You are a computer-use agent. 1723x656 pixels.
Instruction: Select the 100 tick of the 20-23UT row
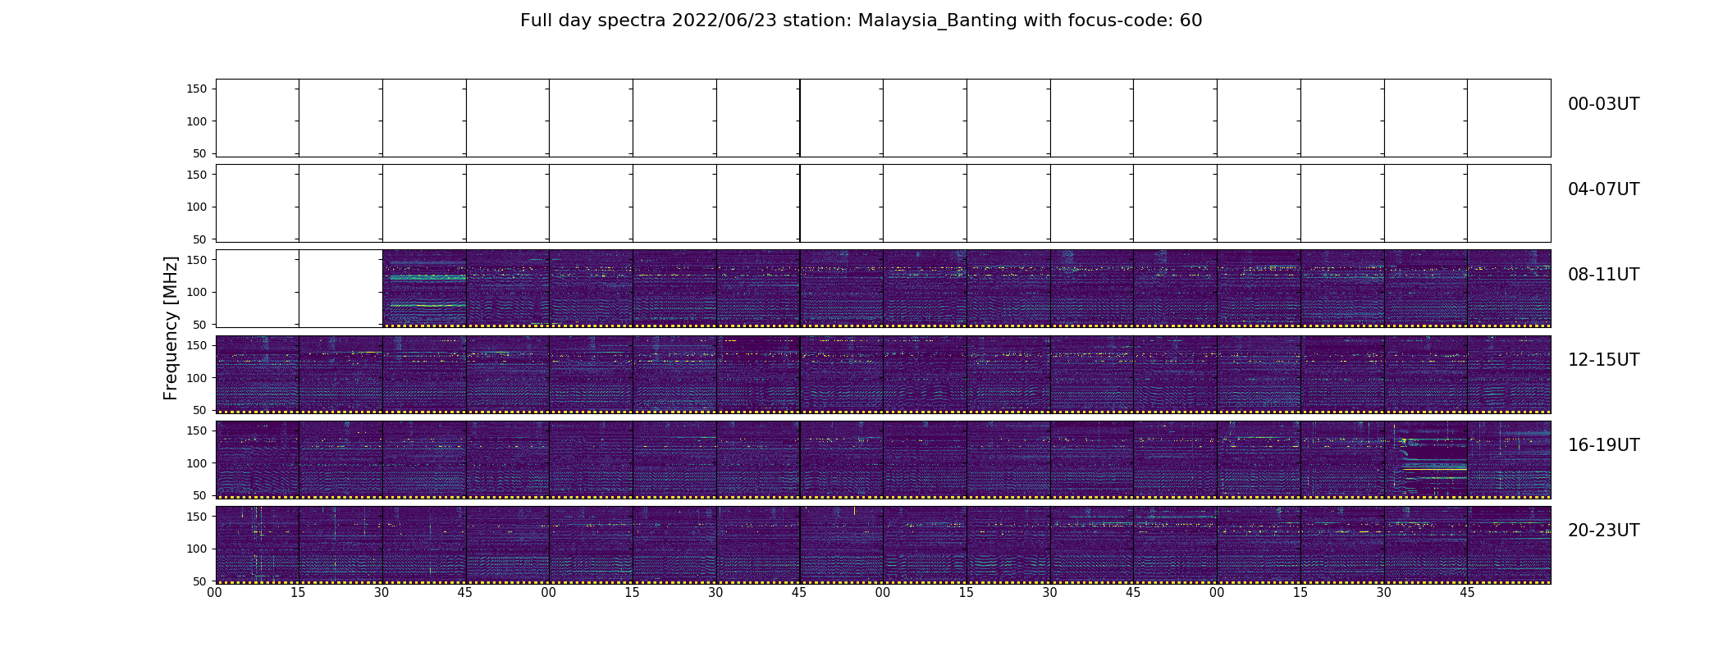point(198,549)
